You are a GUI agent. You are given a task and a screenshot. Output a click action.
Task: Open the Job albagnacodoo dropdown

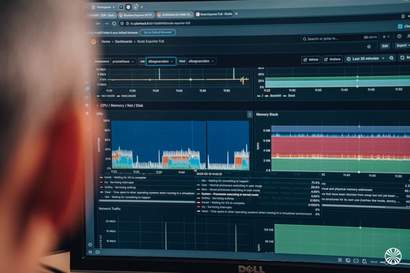coord(160,61)
